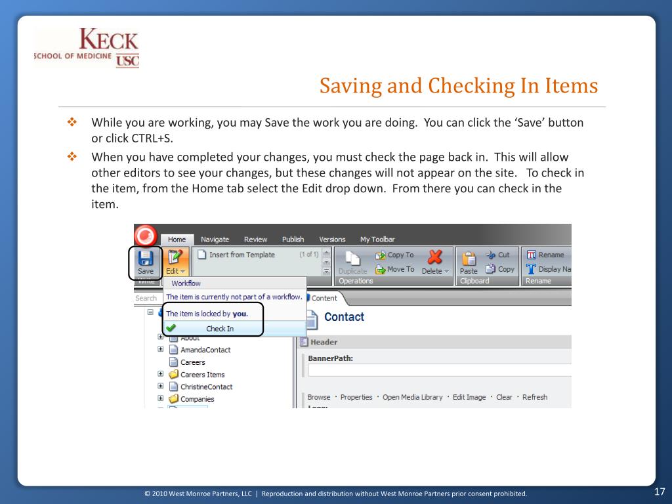Screen dimensions: 672x504
Task: Switch to the Navigate ribbon tab
Action: (x=215, y=240)
